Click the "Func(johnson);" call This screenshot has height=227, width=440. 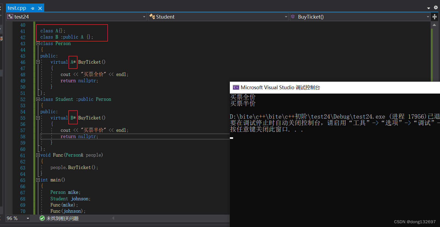click(68, 211)
